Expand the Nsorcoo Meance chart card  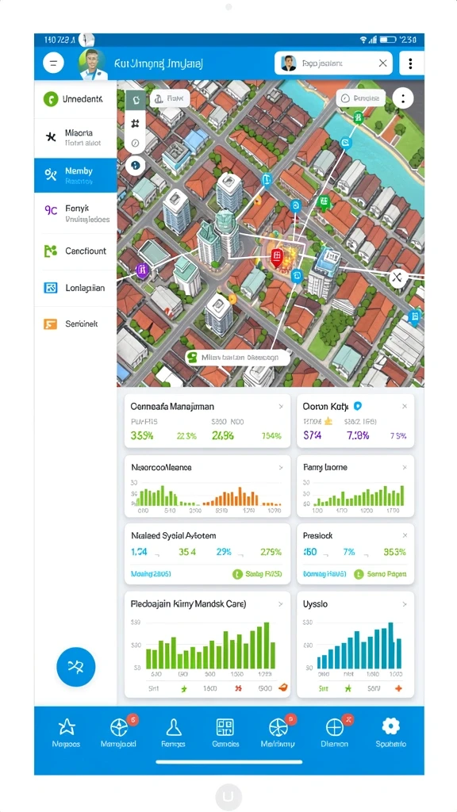point(281,468)
